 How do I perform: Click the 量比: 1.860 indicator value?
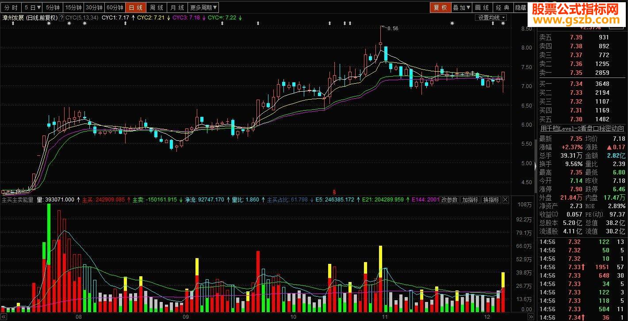(245, 200)
